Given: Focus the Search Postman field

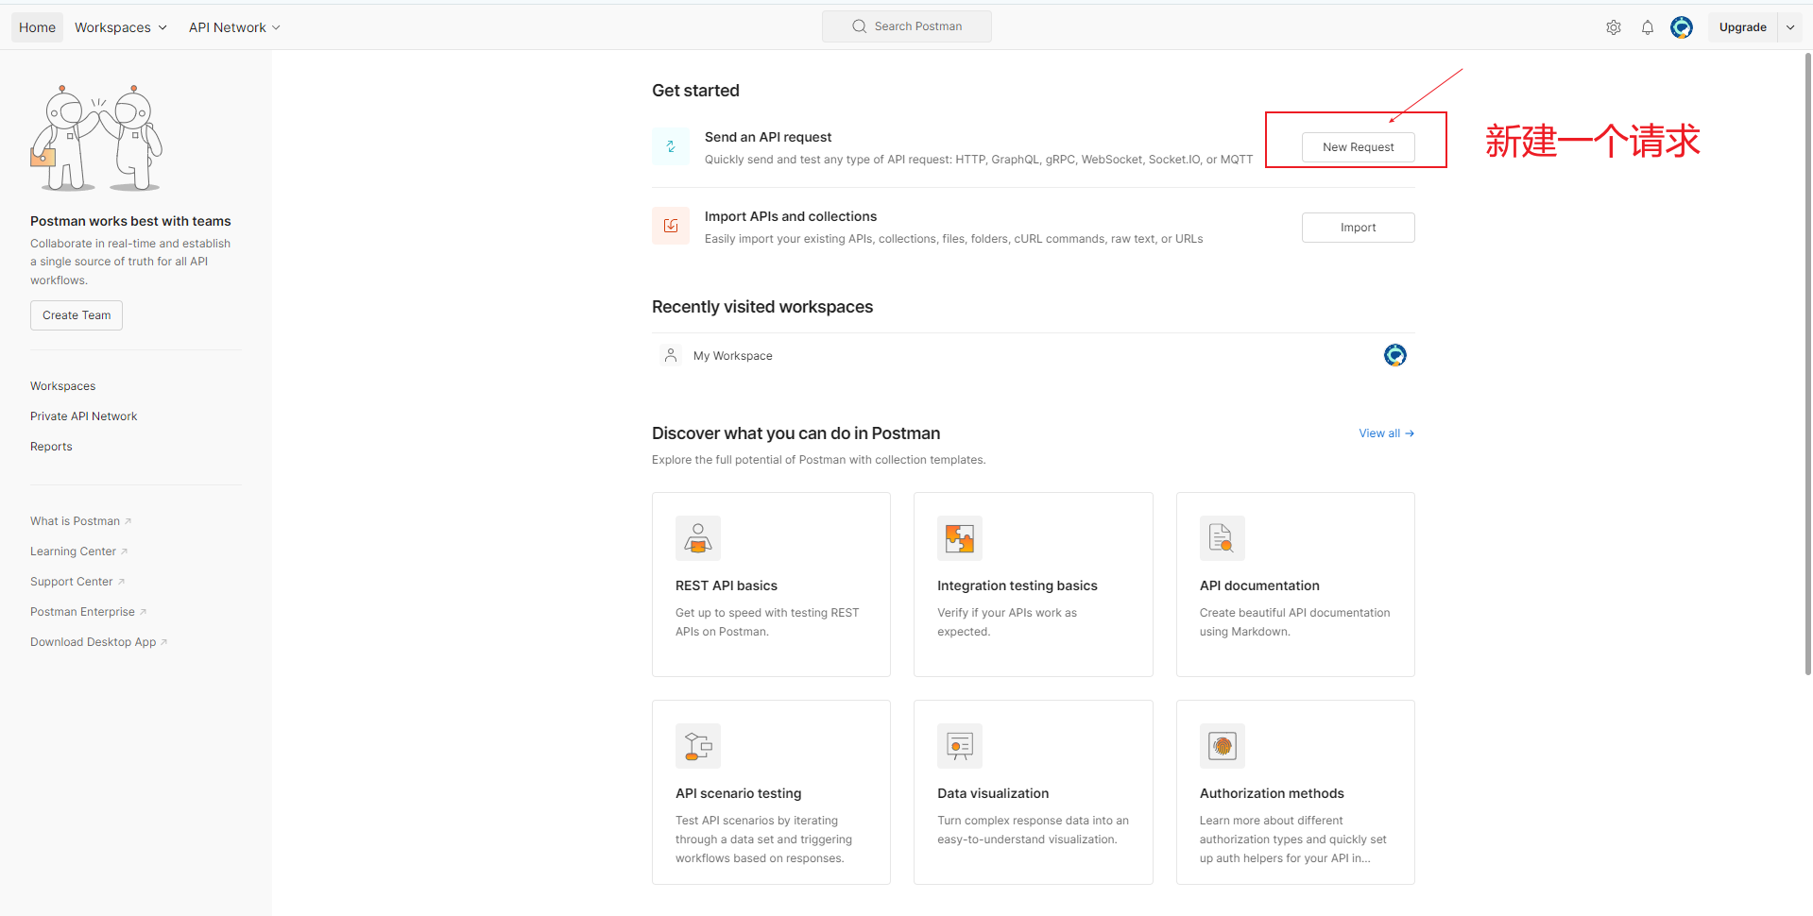Looking at the screenshot, I should [x=907, y=26].
